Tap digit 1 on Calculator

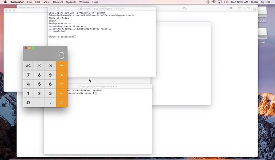click(28, 93)
